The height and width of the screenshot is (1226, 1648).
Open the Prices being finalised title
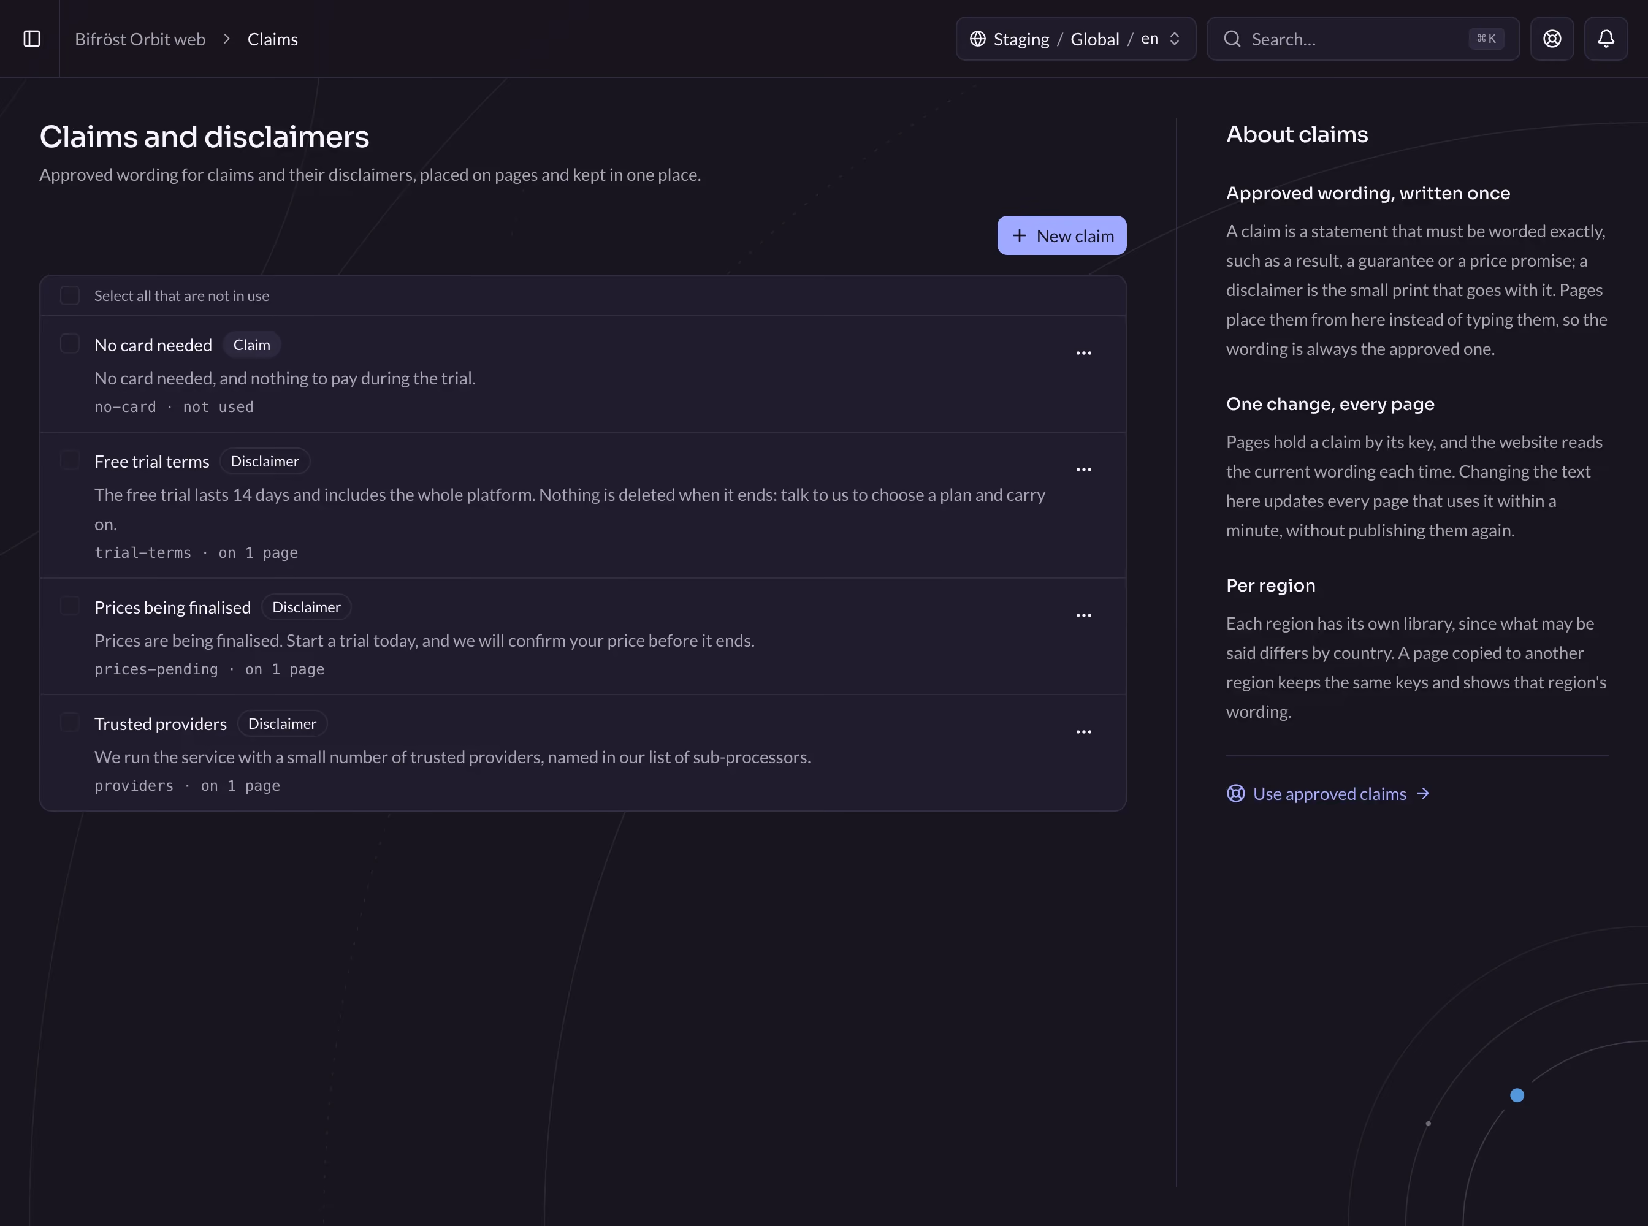172,608
